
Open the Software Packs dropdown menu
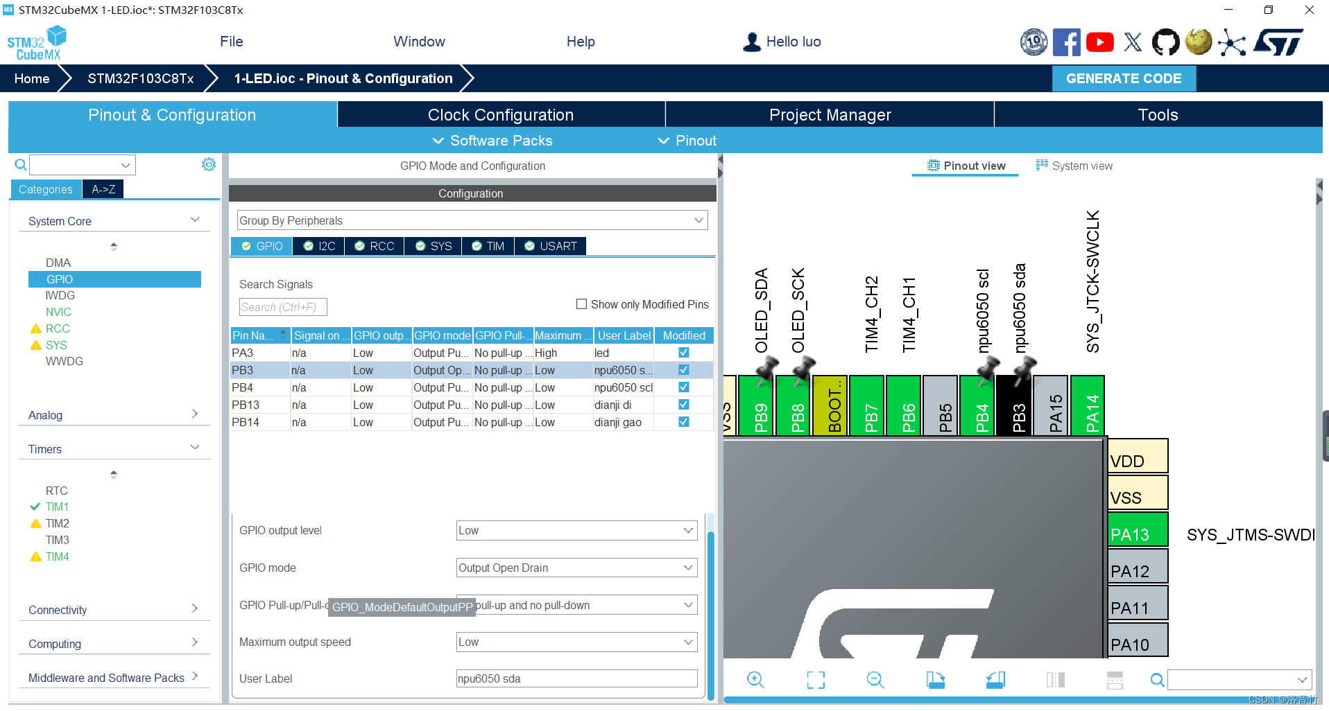click(492, 141)
